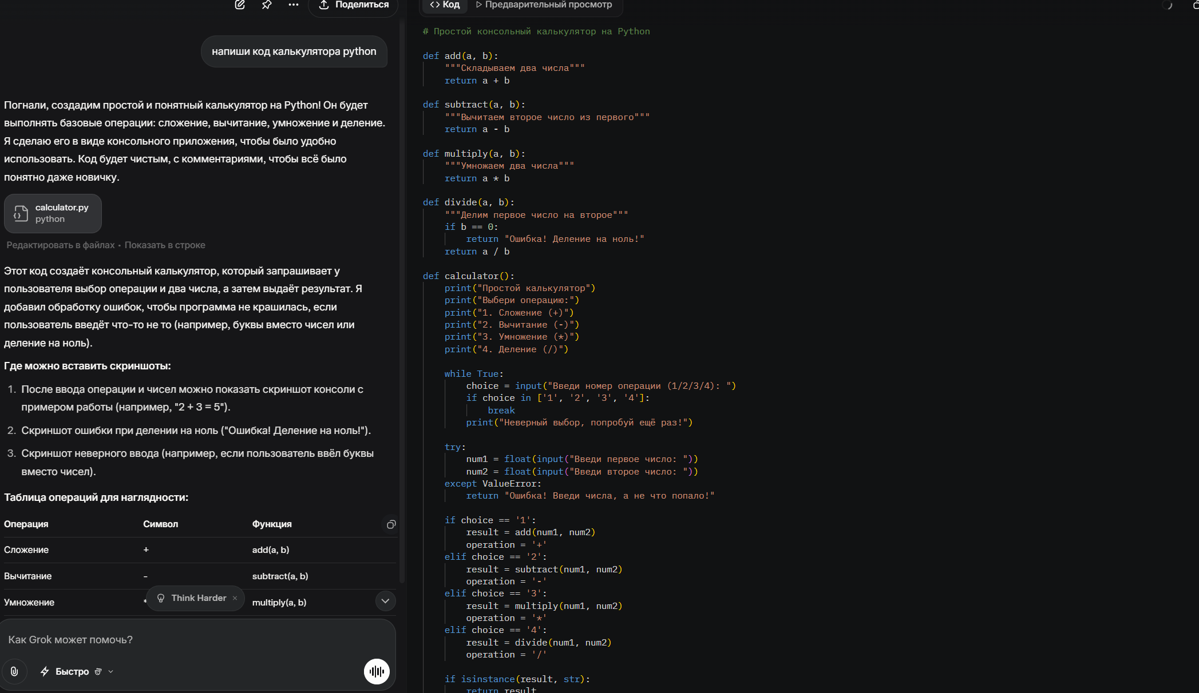This screenshot has height=693, width=1199.
Task: Click the Таблица операций для наглядности heading
Action: tap(96, 497)
